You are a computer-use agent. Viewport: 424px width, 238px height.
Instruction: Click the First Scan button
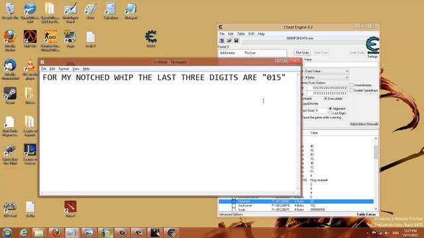(x=302, y=52)
